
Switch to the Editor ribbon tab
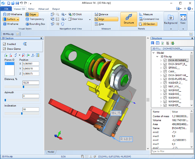click(31, 9)
